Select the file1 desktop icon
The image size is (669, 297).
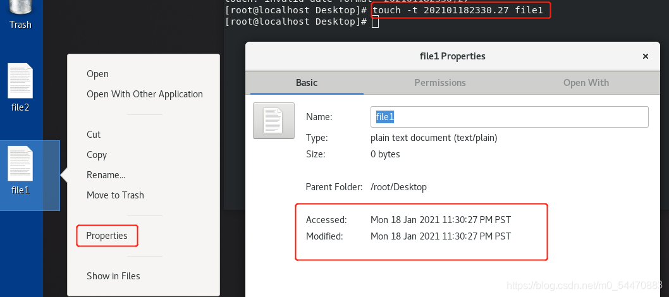coord(20,171)
